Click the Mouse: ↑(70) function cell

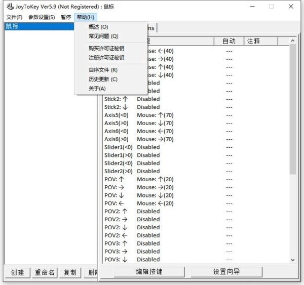click(155, 115)
